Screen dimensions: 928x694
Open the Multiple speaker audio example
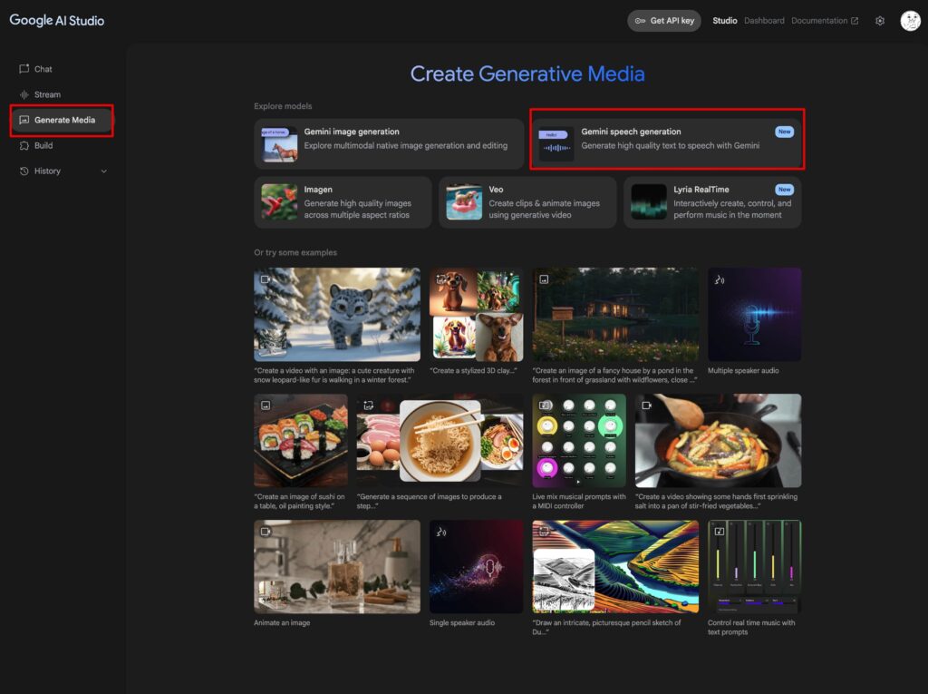[755, 314]
